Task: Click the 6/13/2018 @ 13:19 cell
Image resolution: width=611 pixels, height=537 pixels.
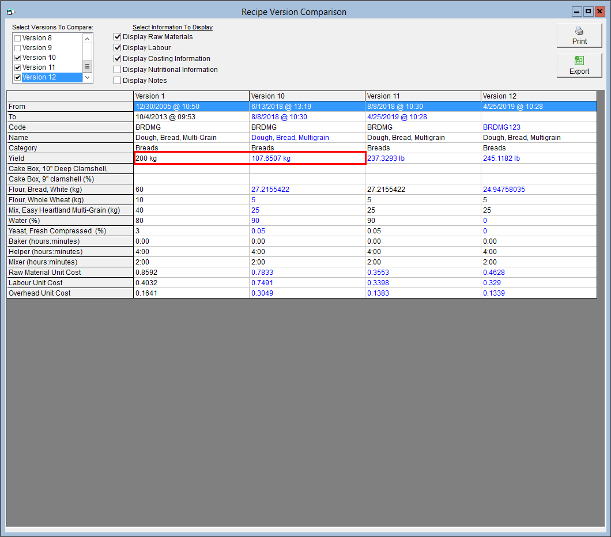Action: [x=307, y=107]
